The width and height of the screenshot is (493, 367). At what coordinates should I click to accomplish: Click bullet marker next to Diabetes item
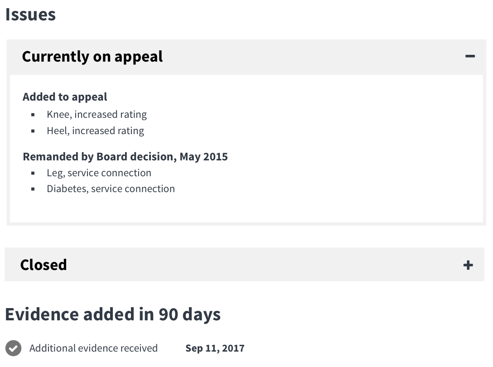point(33,189)
